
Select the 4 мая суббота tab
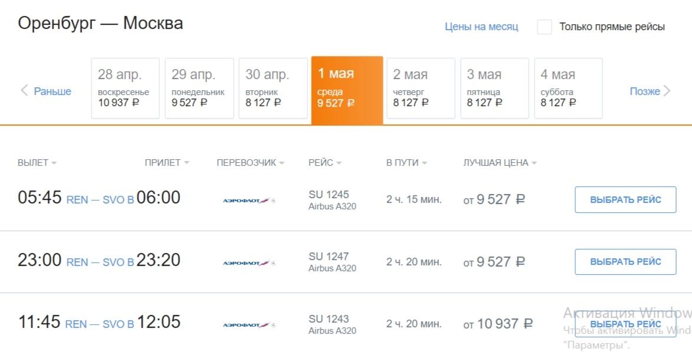(x=568, y=88)
